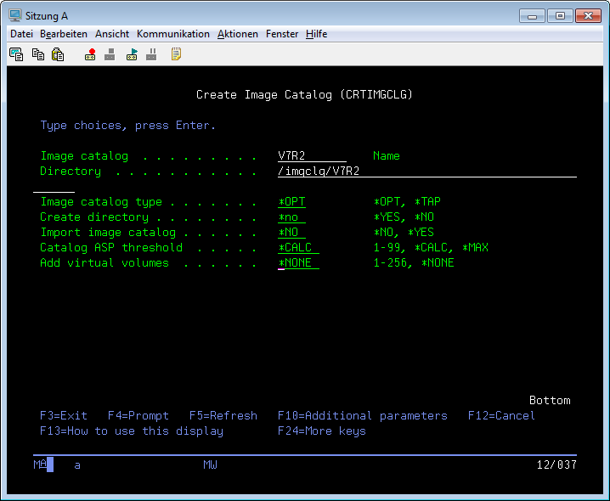Click the 'Directory' label
The width and height of the screenshot is (610, 501).
click(71, 172)
